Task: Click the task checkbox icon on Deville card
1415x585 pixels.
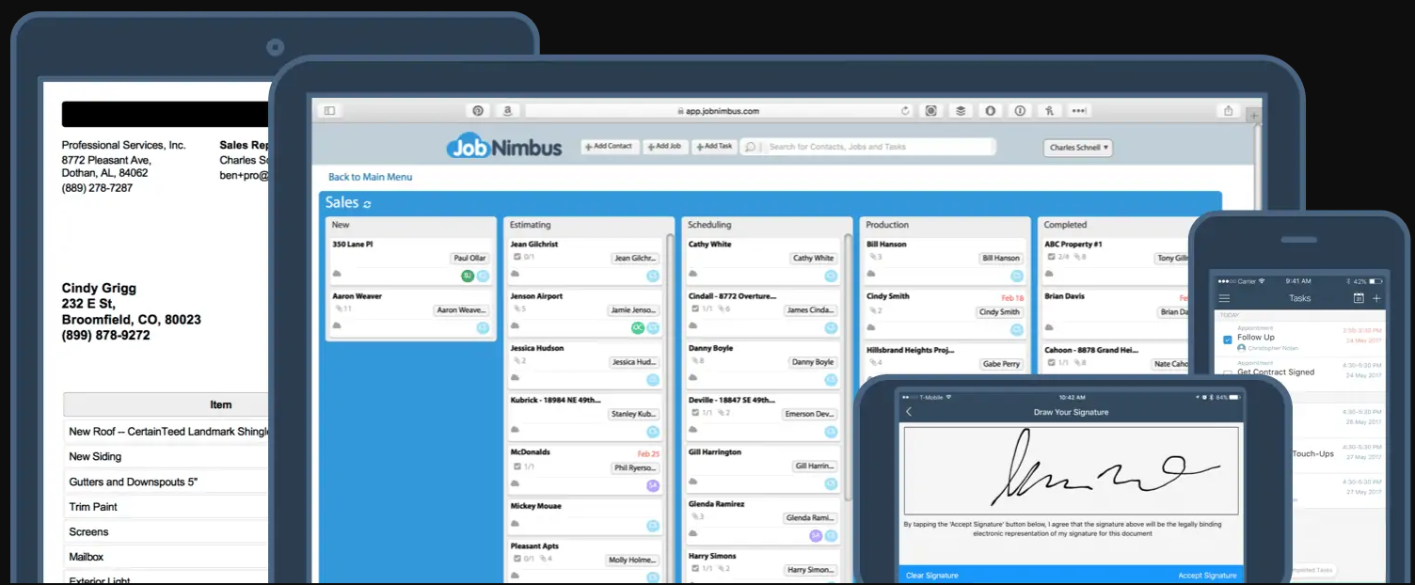Action: click(693, 413)
